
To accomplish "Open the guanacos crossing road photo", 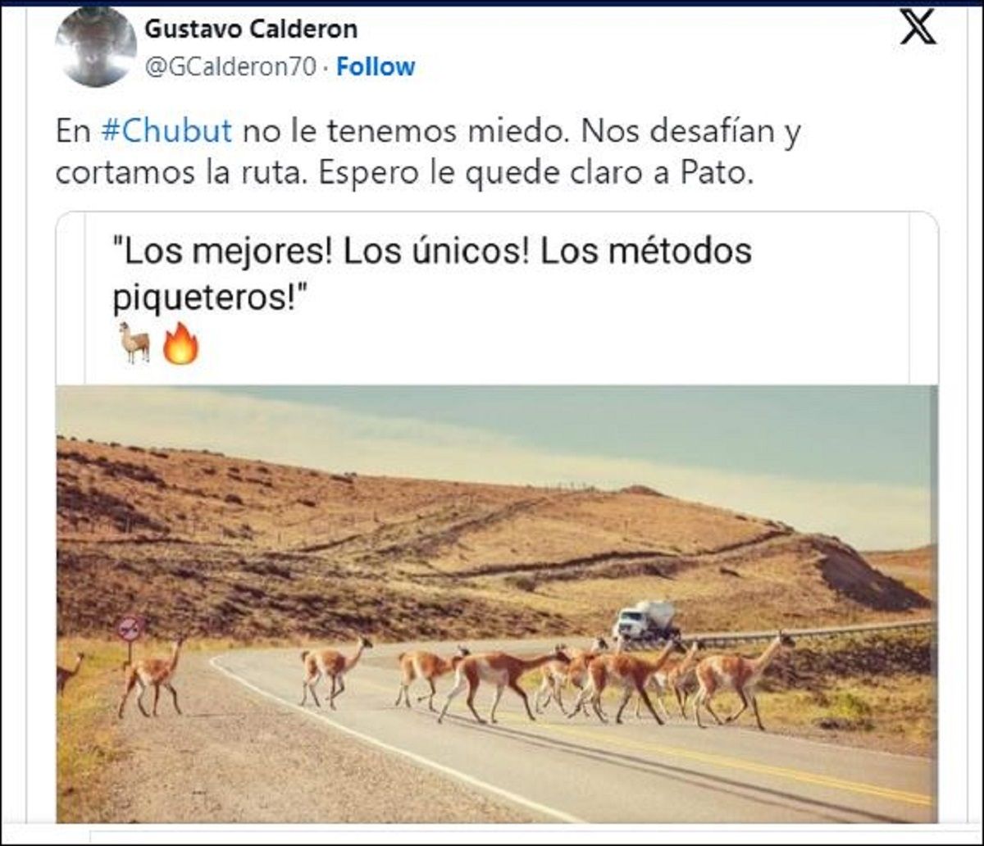I will (x=496, y=603).
